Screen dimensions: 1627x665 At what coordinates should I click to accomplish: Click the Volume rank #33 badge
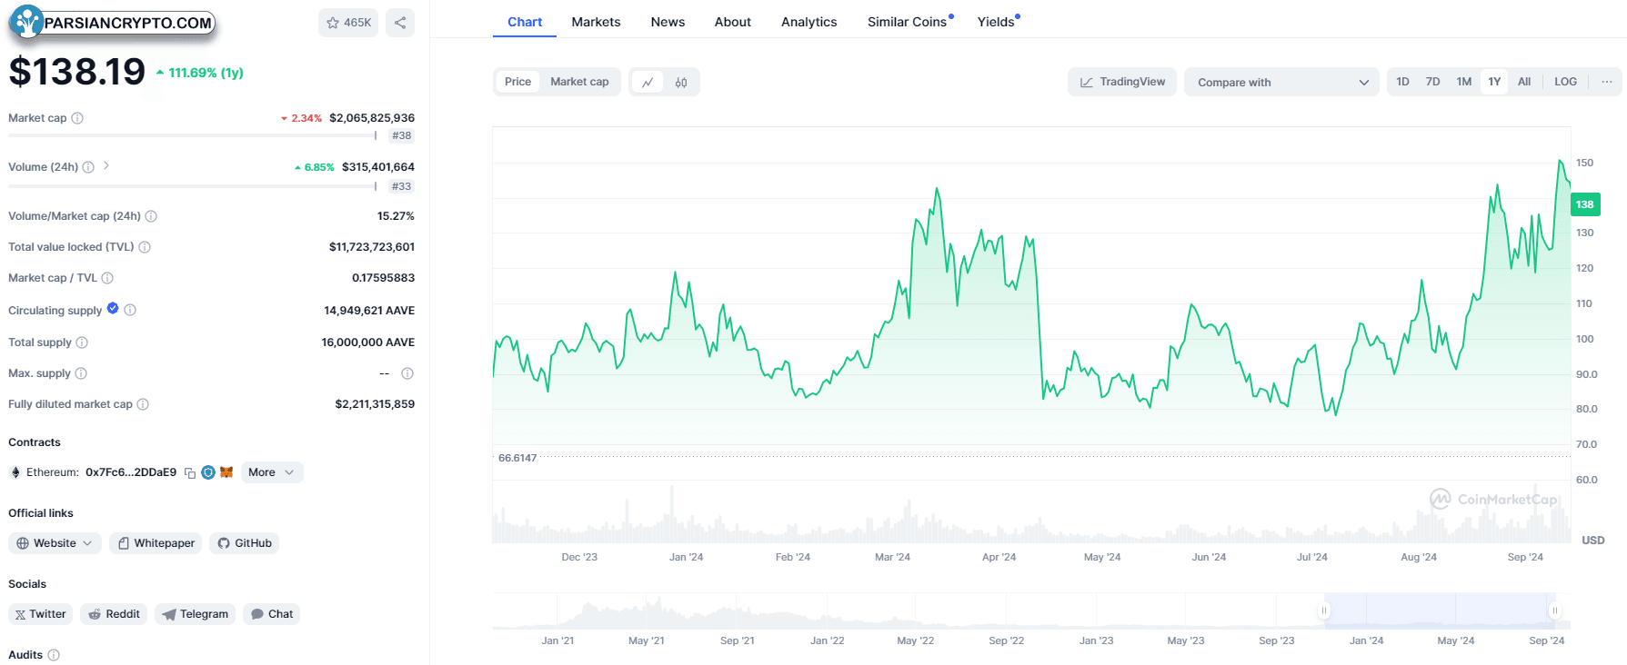click(x=401, y=187)
